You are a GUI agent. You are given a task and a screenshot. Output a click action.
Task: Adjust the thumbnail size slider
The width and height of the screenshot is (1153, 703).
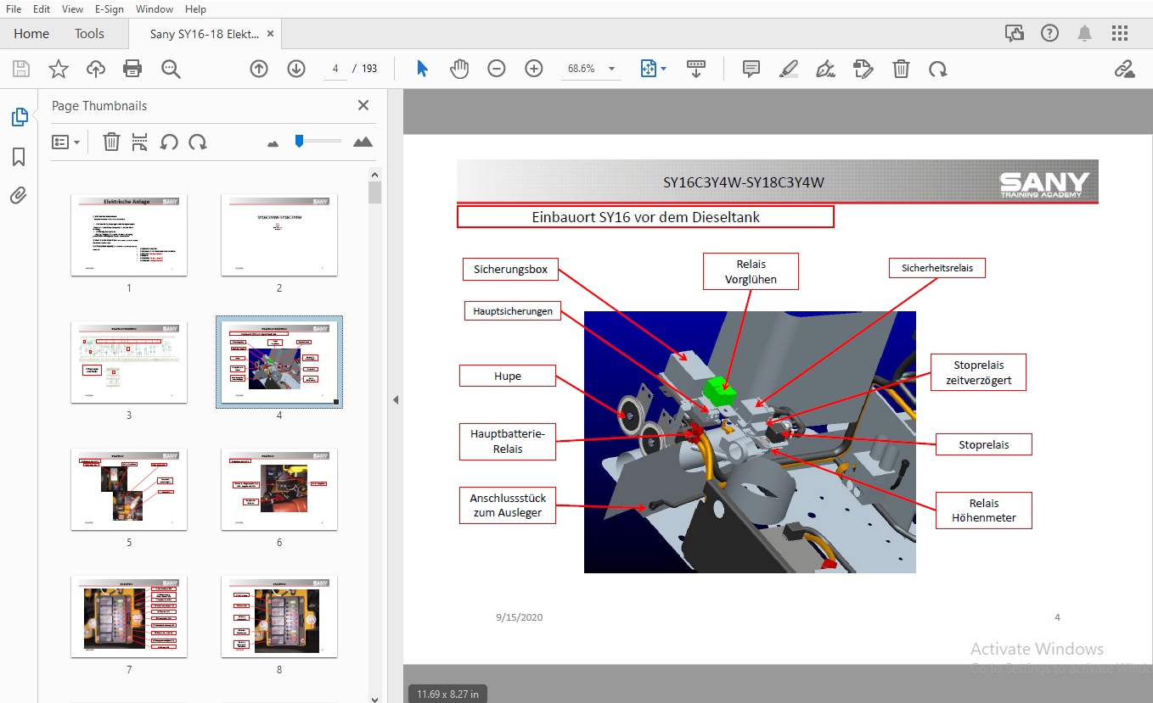tap(299, 141)
